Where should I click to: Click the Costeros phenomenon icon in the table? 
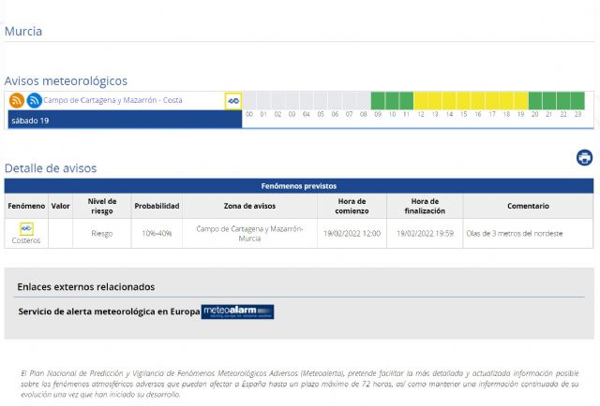(26, 228)
